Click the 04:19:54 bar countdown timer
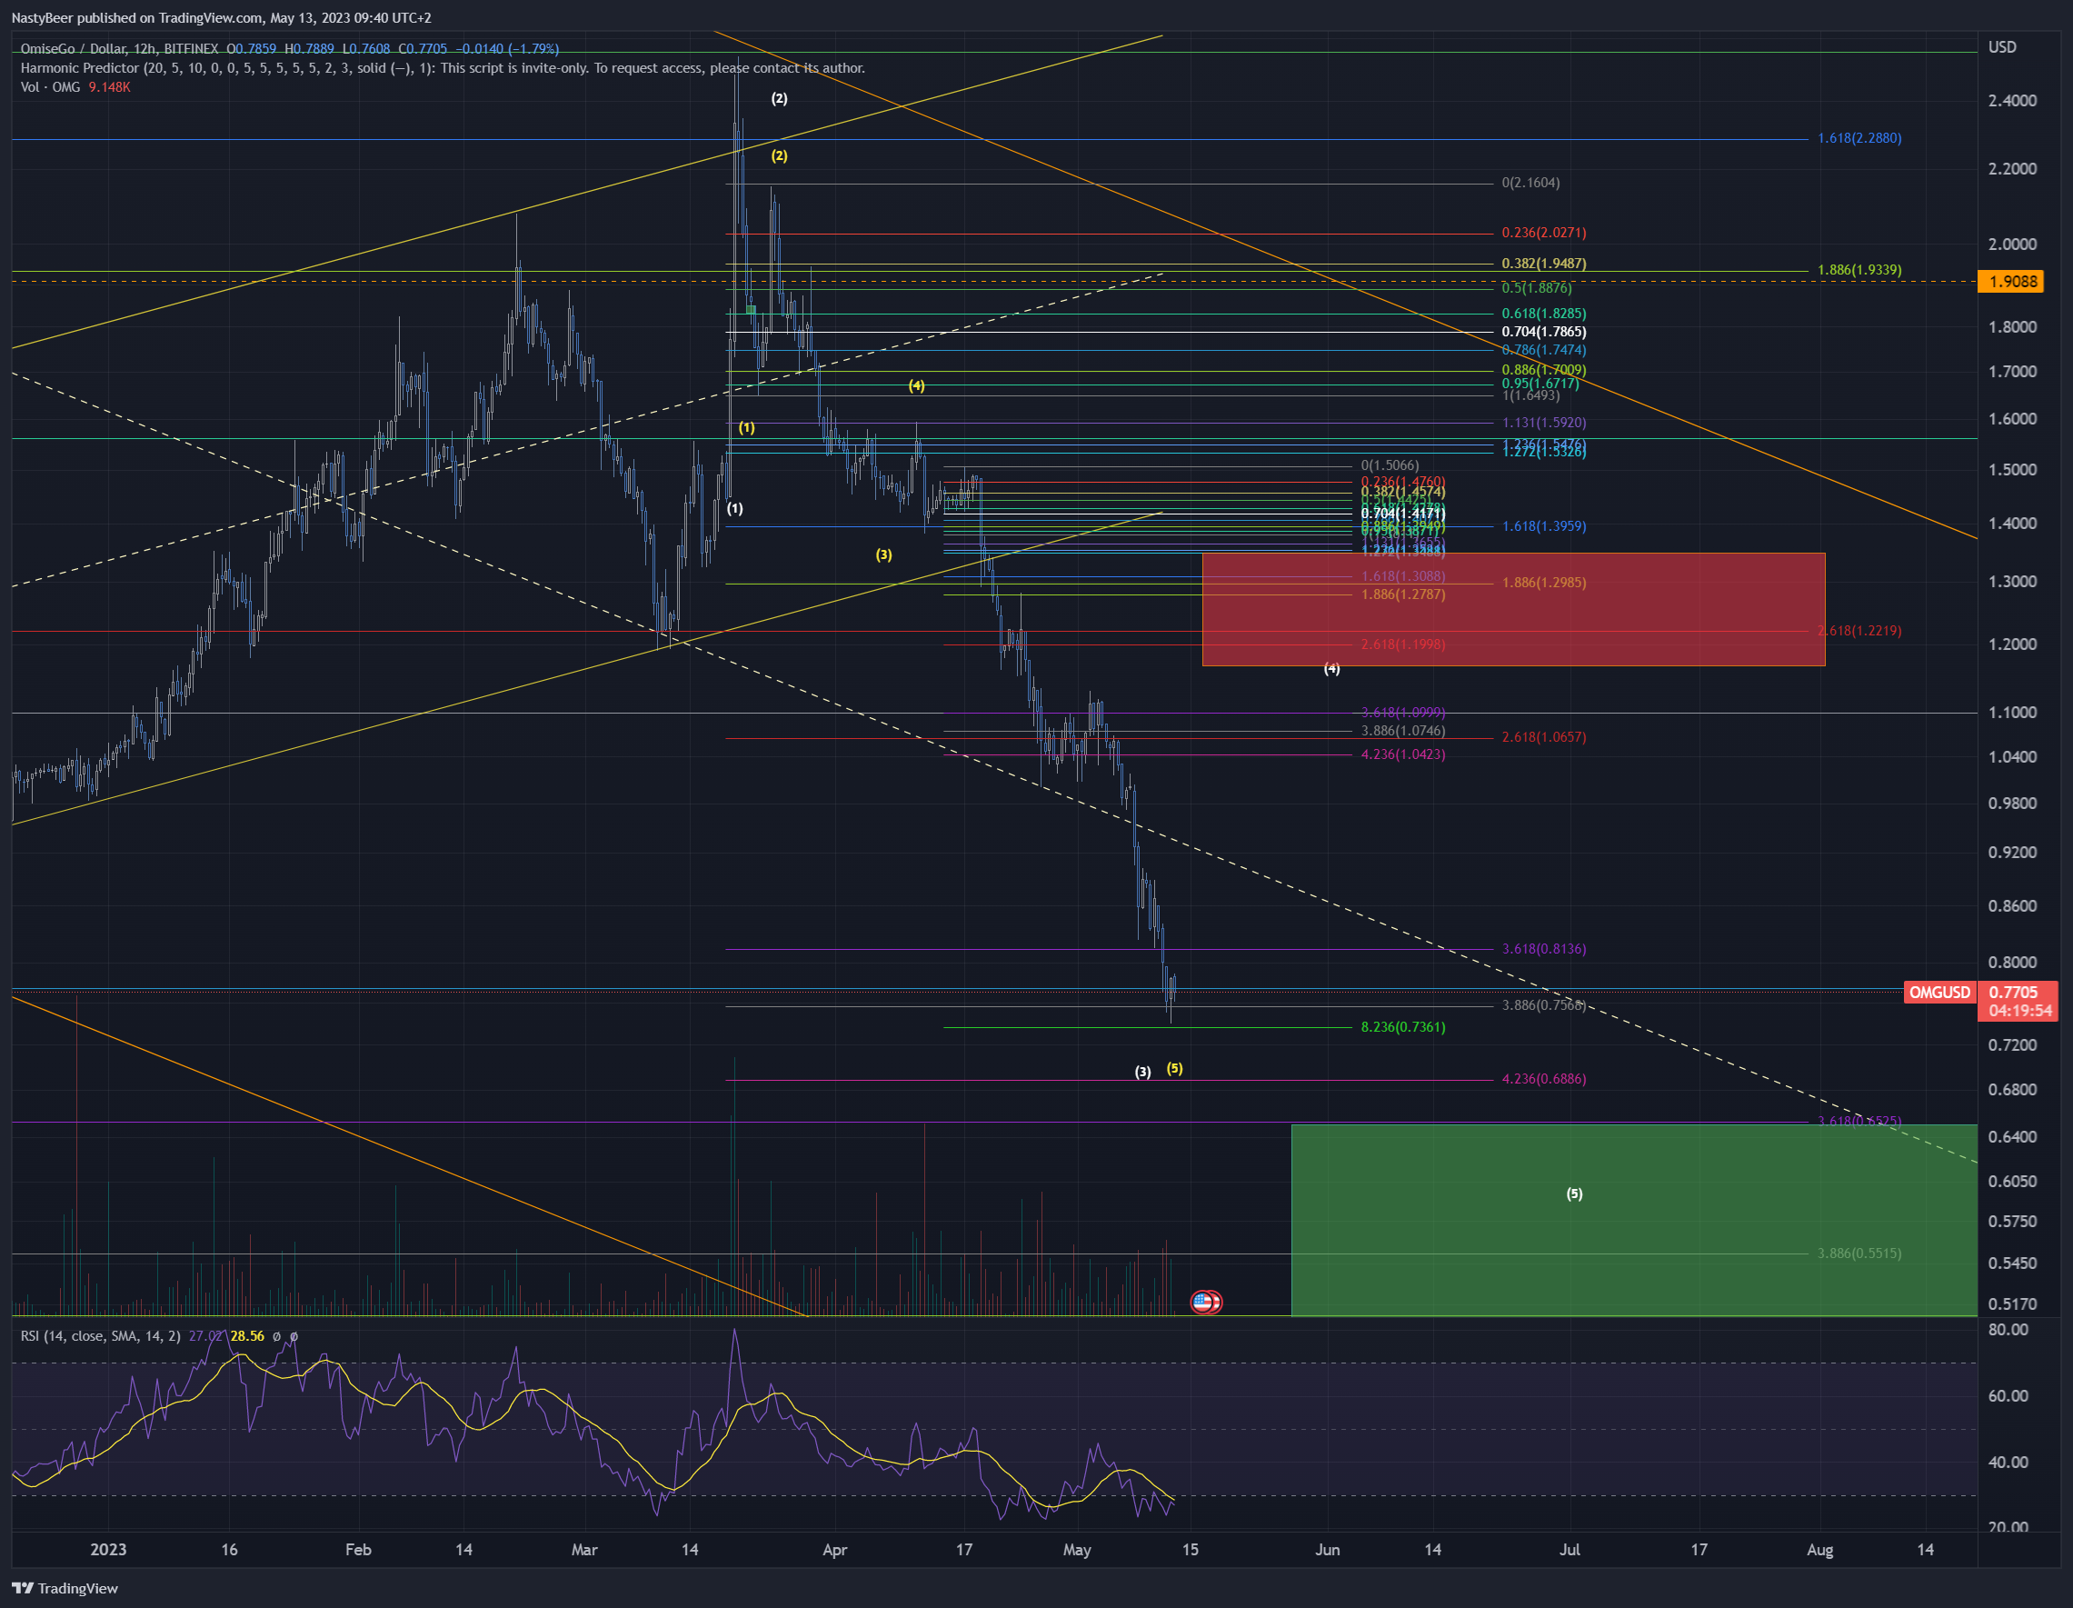The width and height of the screenshot is (2073, 1608). (2020, 1011)
